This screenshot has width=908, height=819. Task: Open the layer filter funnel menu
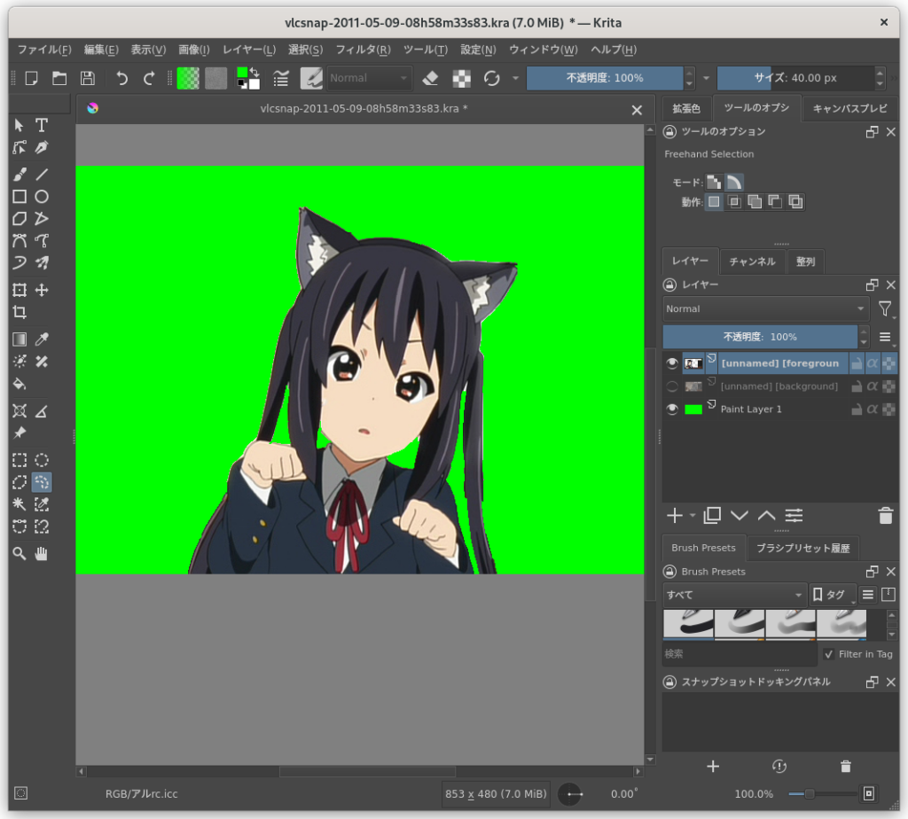click(885, 309)
